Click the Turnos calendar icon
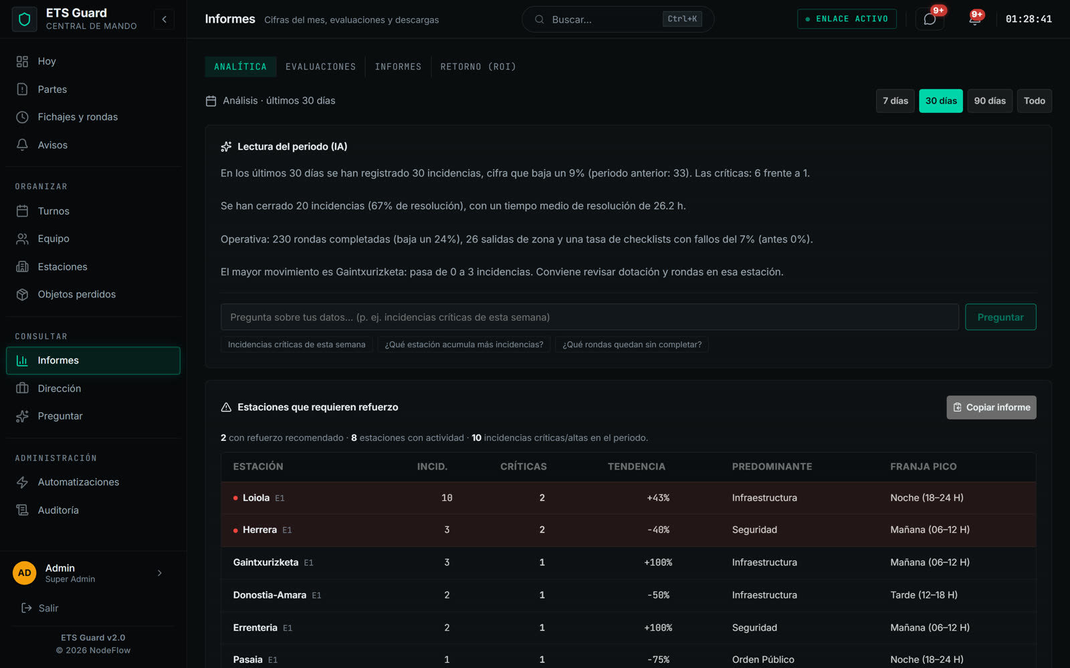Viewport: 1070px width, 668px height. point(22,211)
